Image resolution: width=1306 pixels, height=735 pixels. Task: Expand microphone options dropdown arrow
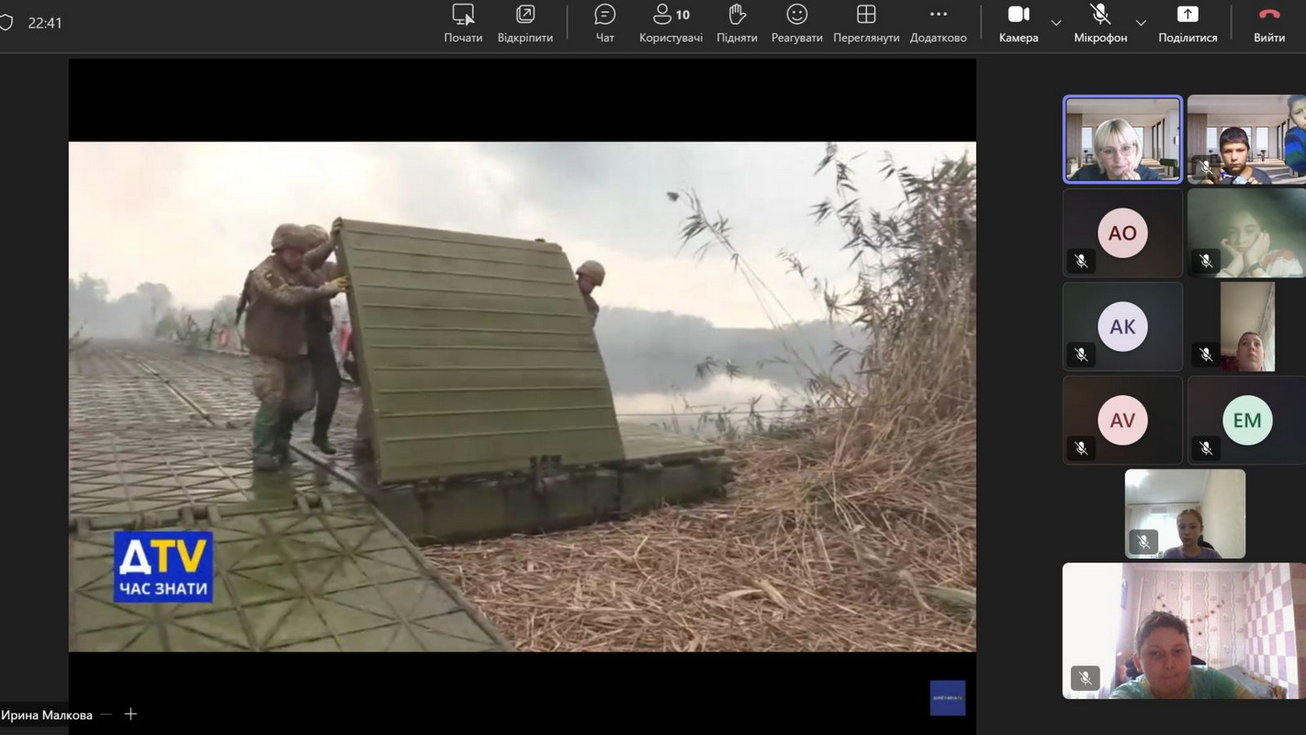point(1141,23)
